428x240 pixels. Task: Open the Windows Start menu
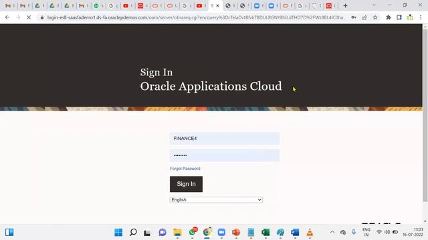[118, 233]
